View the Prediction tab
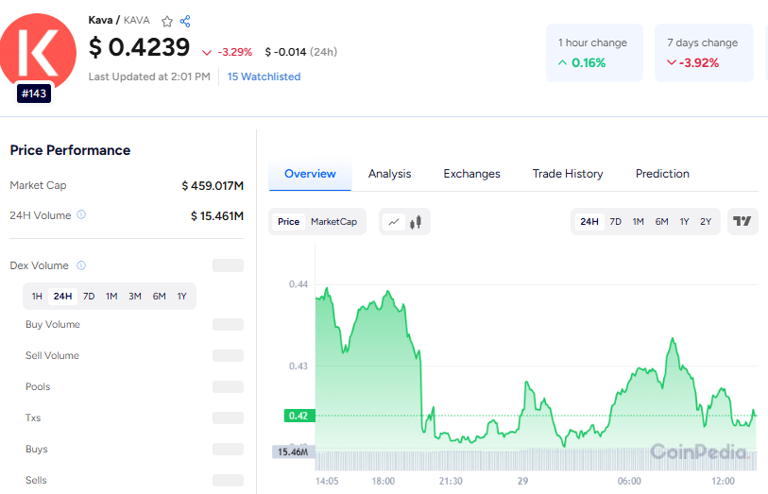Screen dimensions: 768x494 click(x=662, y=174)
